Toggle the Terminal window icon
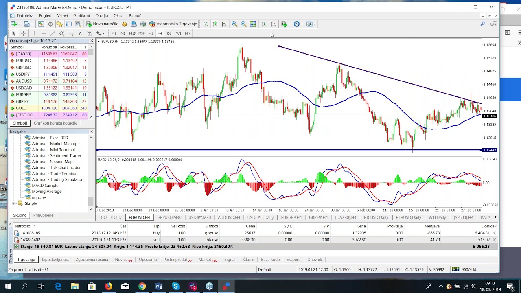Screen dimensions: 521x293 point(69,24)
